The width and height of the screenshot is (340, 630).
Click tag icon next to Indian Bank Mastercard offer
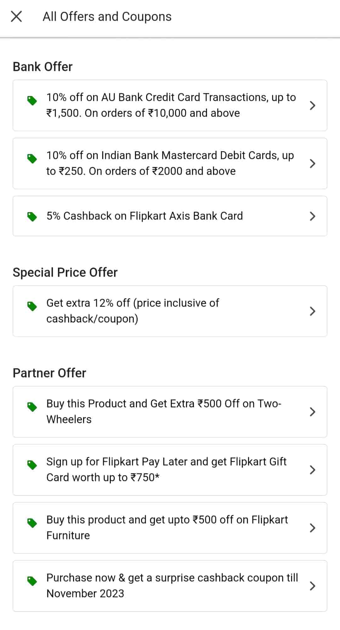click(32, 159)
